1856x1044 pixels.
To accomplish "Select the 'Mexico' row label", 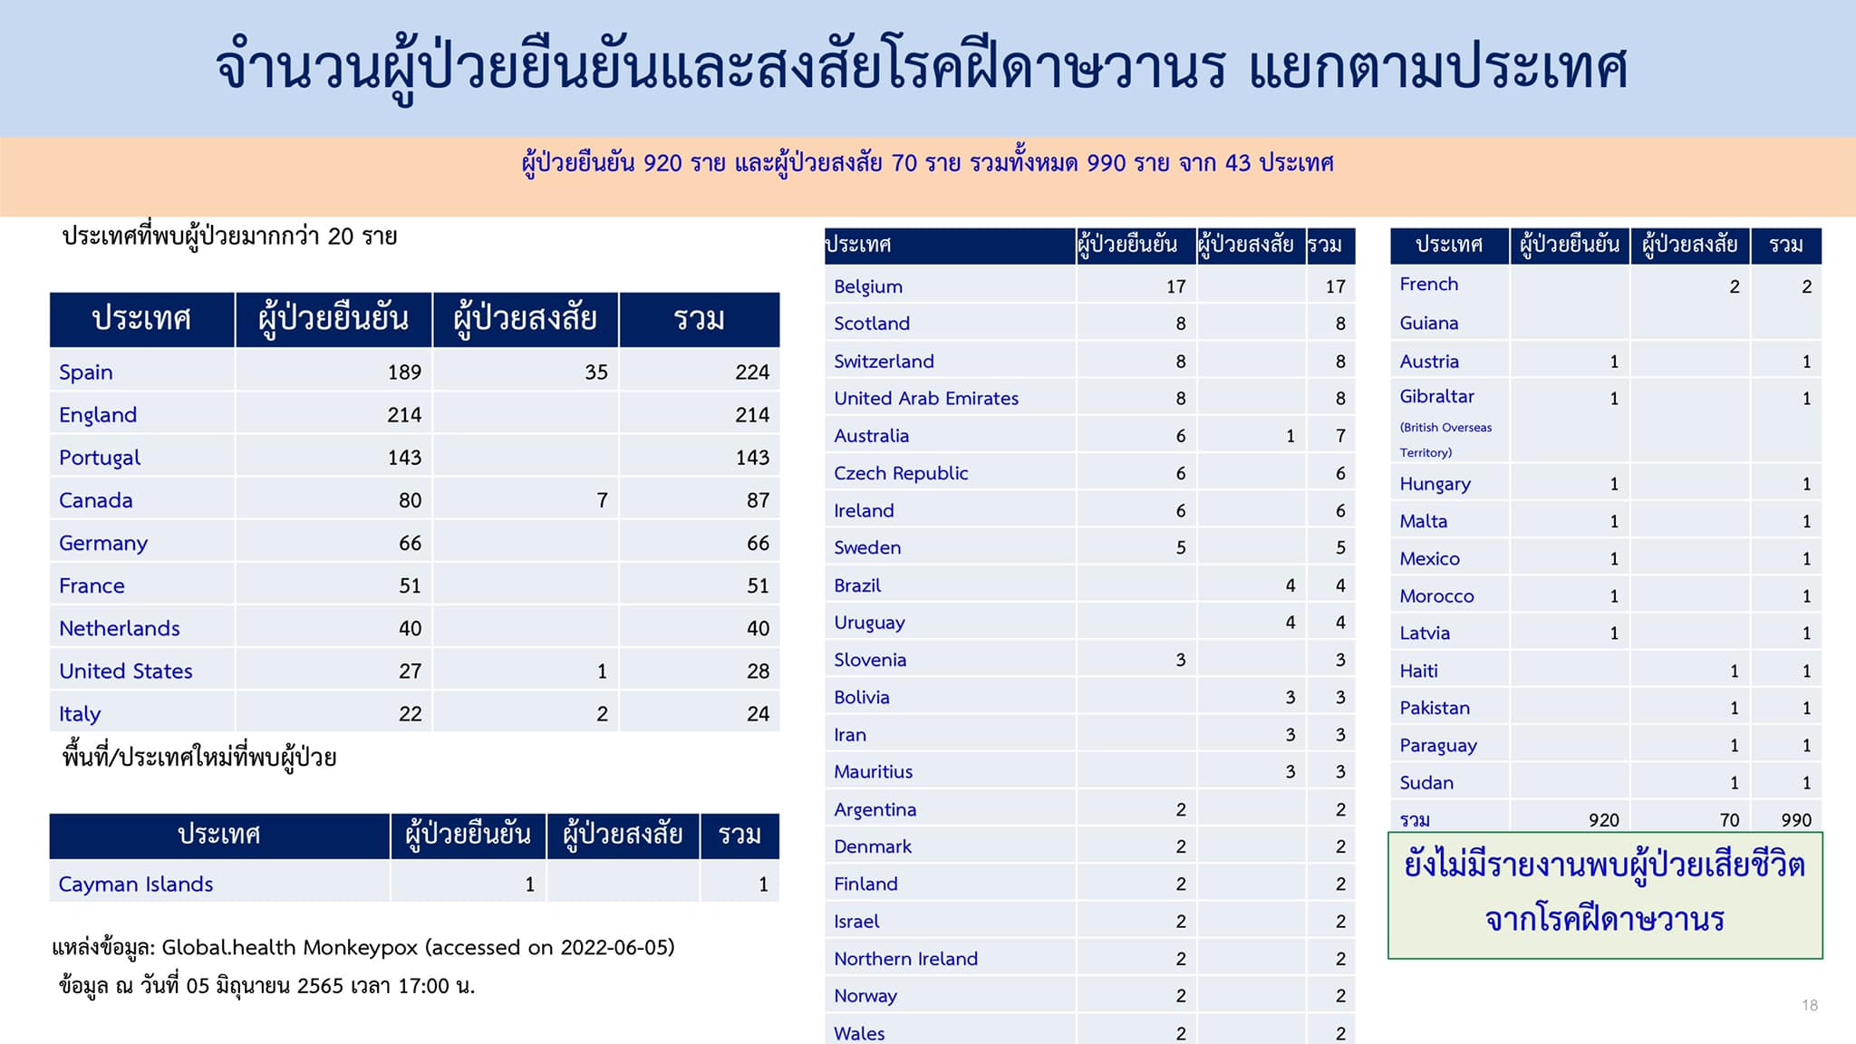I will pos(1429,559).
